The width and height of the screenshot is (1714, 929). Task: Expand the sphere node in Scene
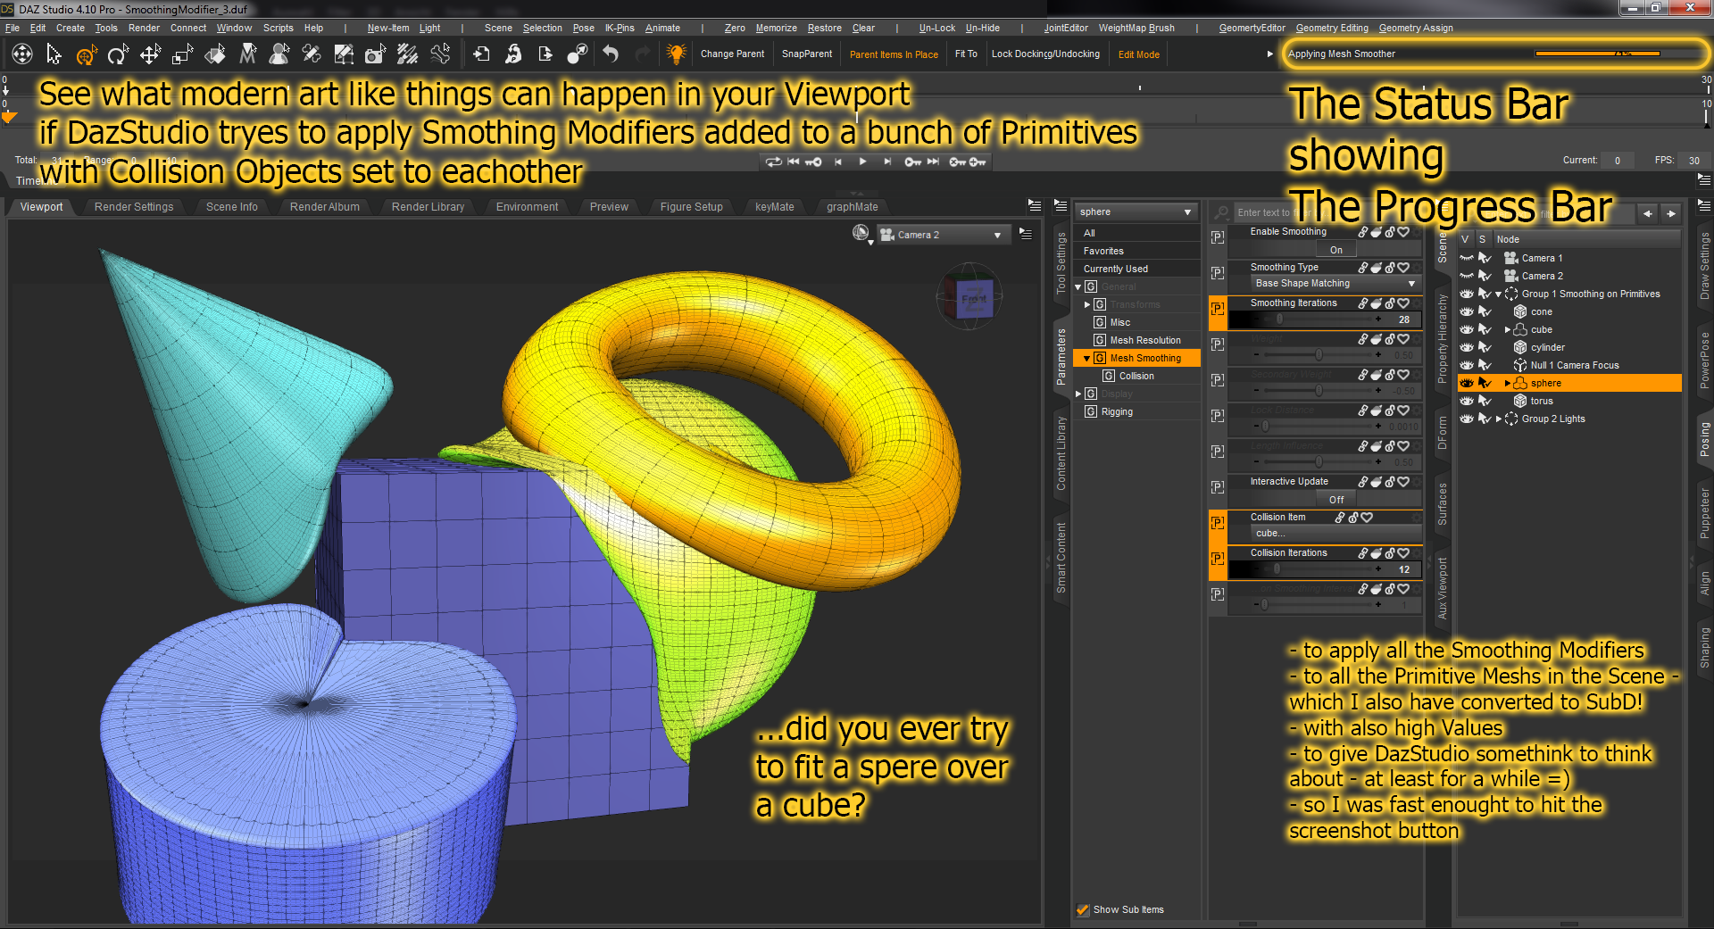pos(1508,383)
